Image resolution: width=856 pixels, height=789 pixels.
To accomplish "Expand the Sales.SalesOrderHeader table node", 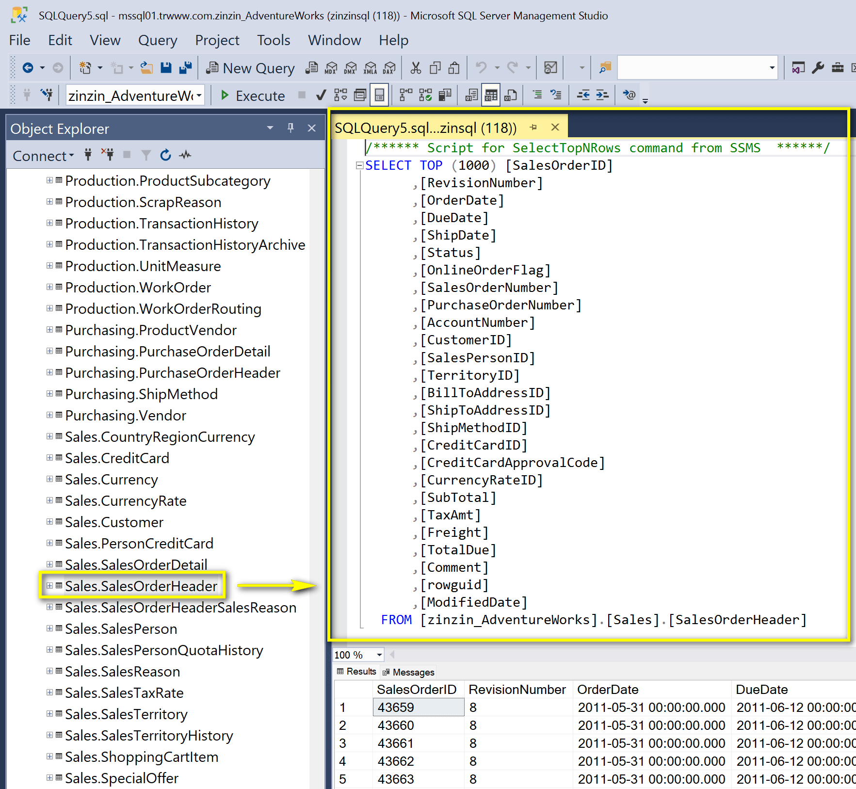I will [x=49, y=586].
